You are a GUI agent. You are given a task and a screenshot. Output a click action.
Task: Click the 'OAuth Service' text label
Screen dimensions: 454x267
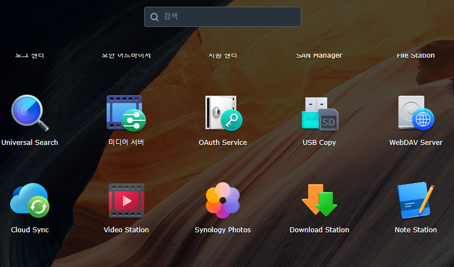(x=223, y=142)
